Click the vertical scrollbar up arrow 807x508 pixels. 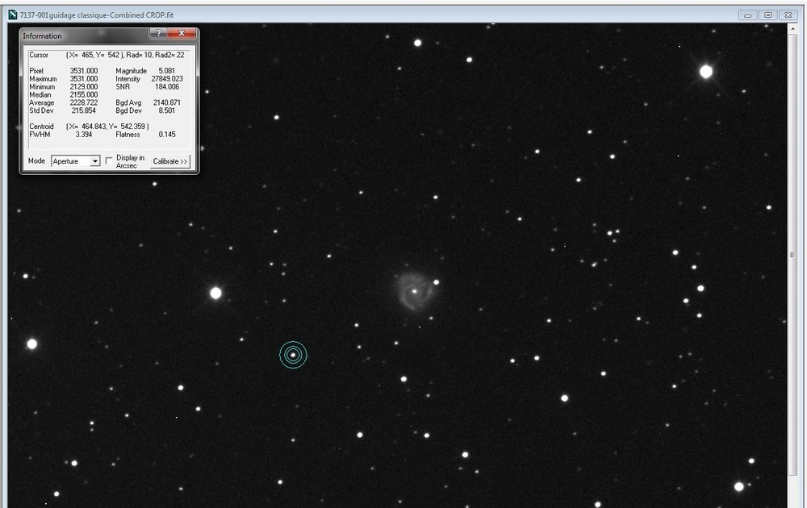(792, 28)
